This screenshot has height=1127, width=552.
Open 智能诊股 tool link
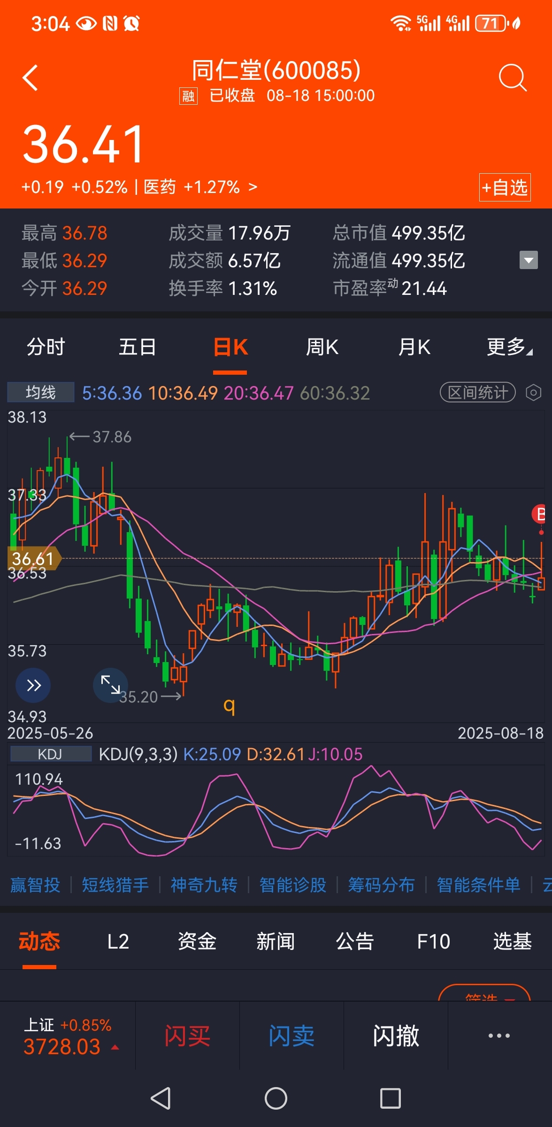click(x=292, y=885)
